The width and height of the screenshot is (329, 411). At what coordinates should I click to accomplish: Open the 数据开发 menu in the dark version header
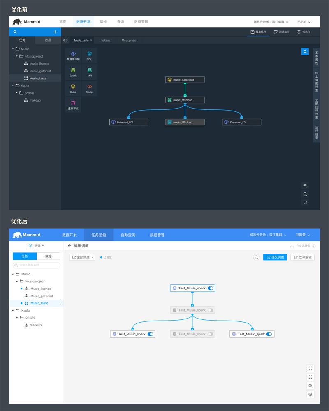click(x=83, y=22)
